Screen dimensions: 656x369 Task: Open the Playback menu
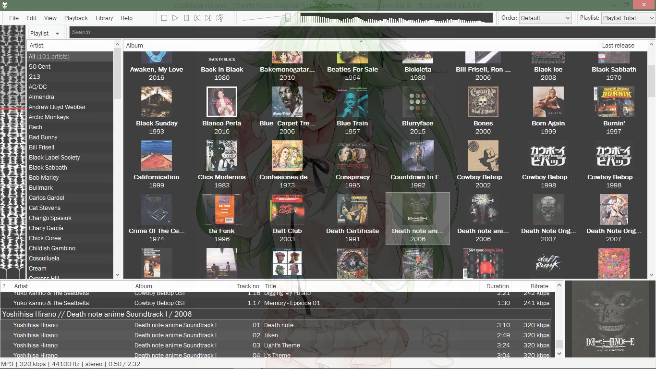[x=76, y=18]
